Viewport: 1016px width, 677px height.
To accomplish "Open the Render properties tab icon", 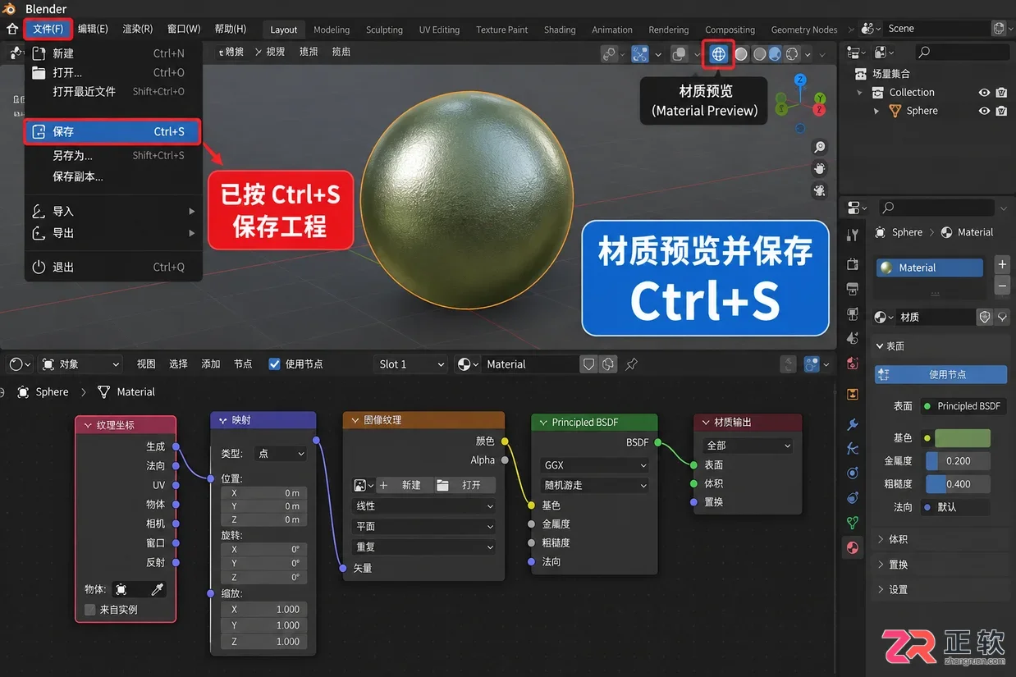I will 853,264.
